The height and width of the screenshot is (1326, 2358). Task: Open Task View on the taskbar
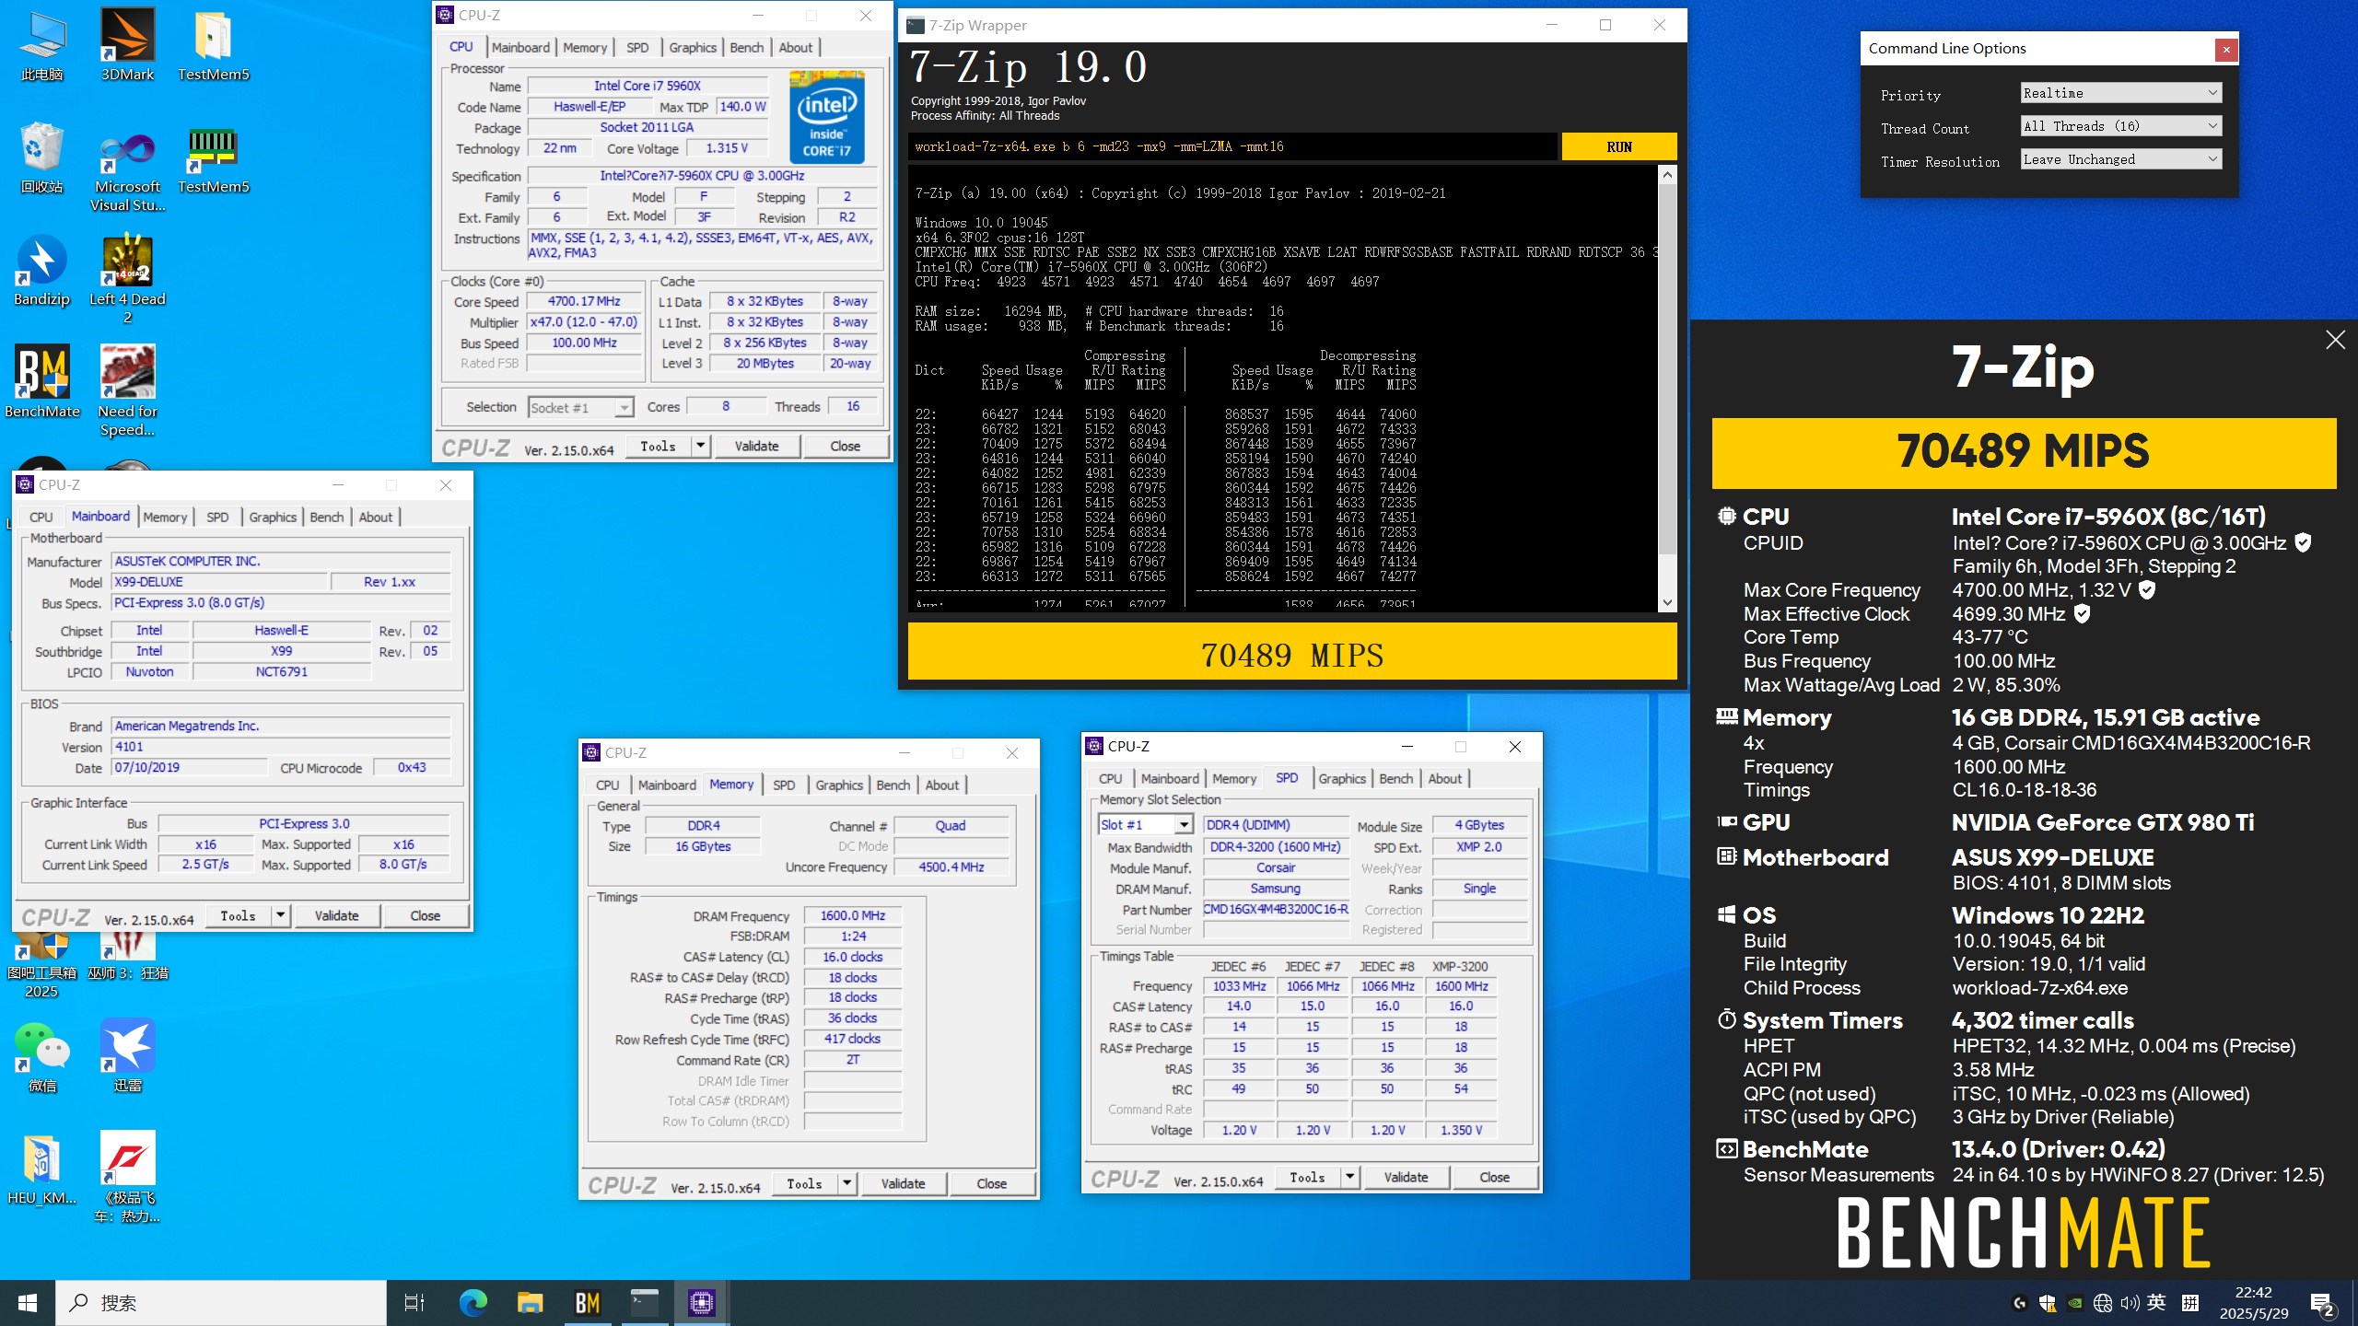click(414, 1302)
